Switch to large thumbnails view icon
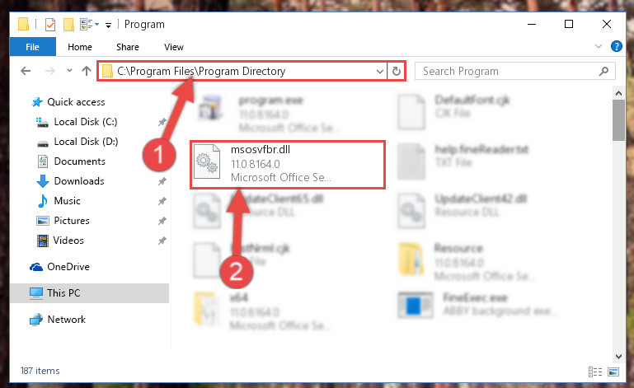The image size is (634, 388). pyautogui.click(x=613, y=372)
